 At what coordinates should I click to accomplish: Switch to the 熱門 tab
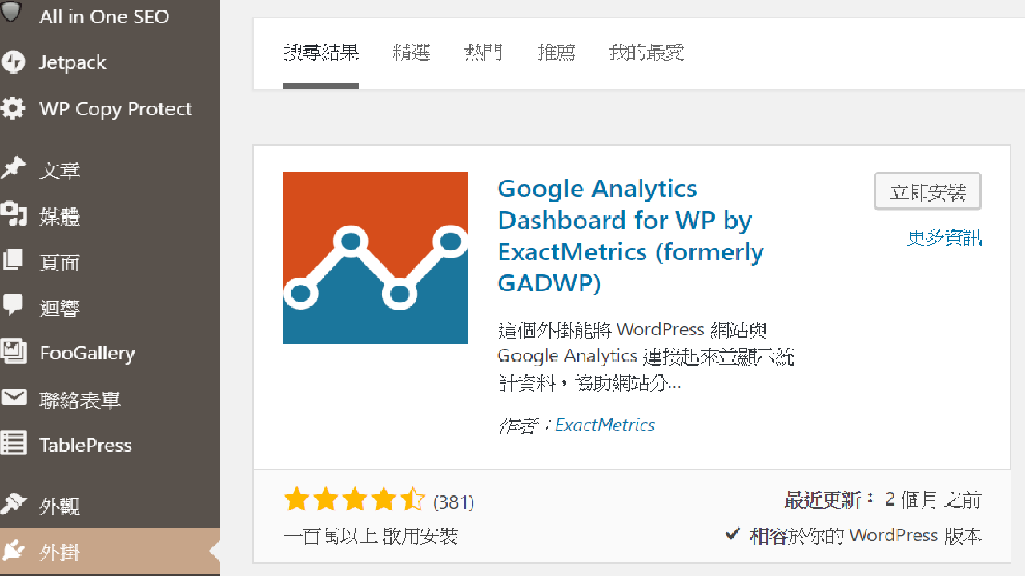484,54
